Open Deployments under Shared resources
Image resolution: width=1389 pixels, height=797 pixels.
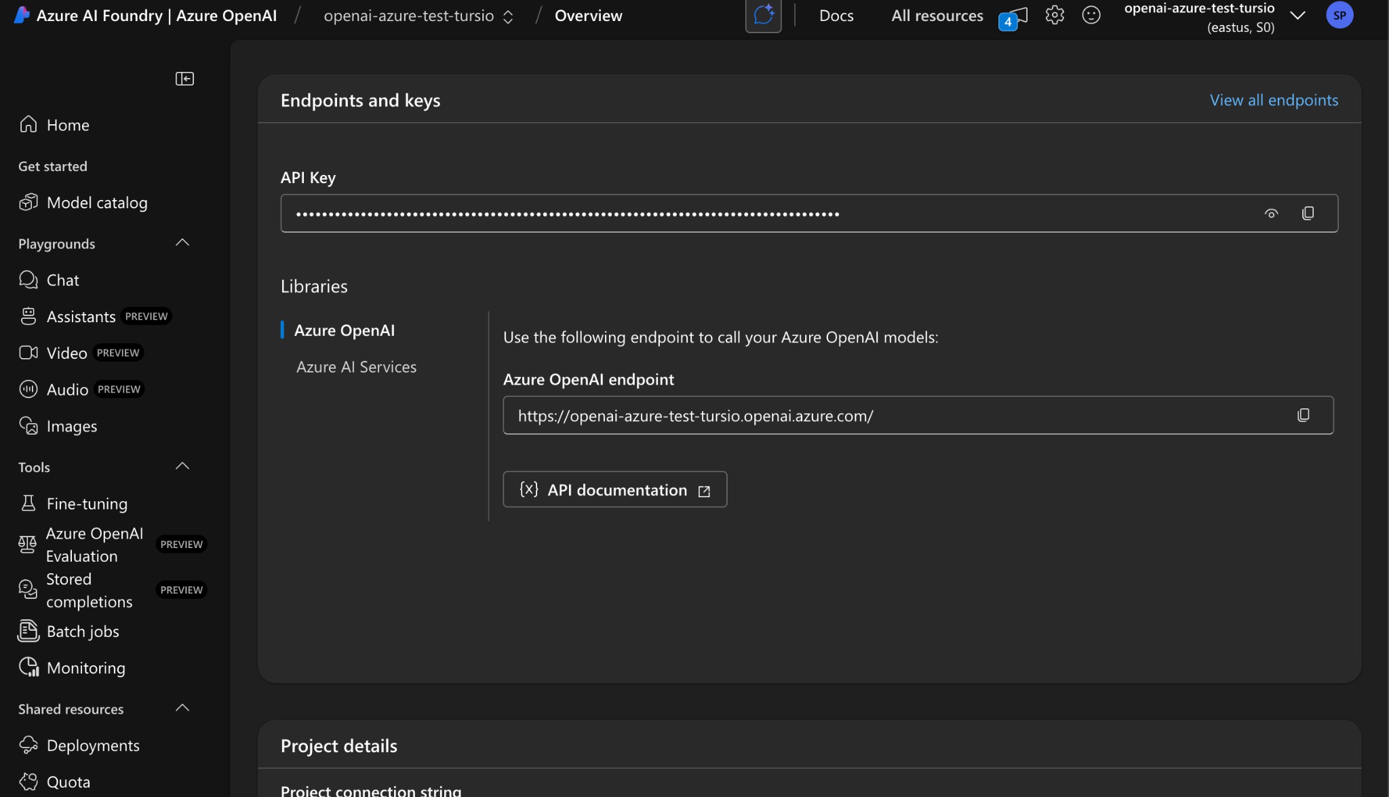pyautogui.click(x=93, y=745)
